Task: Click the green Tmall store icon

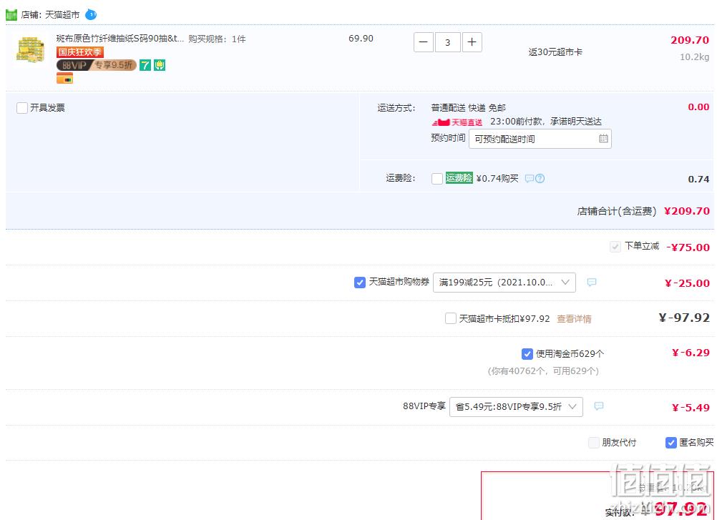Action: click(11, 14)
